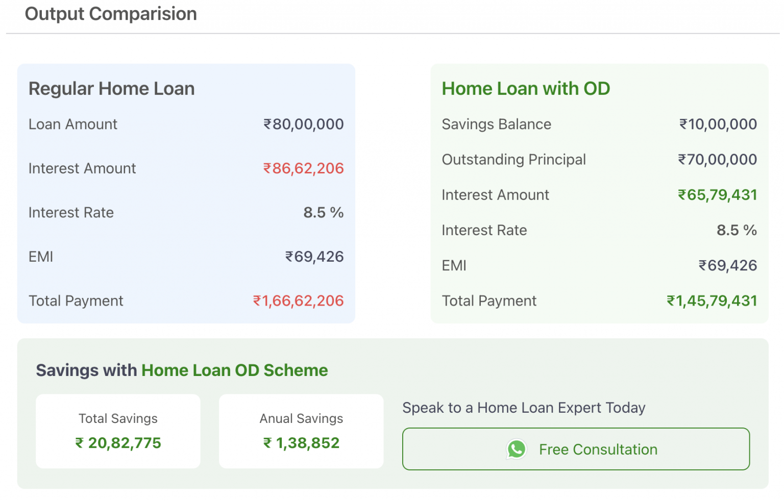Select the Total Savings ₹20,82,775 card

[118, 431]
